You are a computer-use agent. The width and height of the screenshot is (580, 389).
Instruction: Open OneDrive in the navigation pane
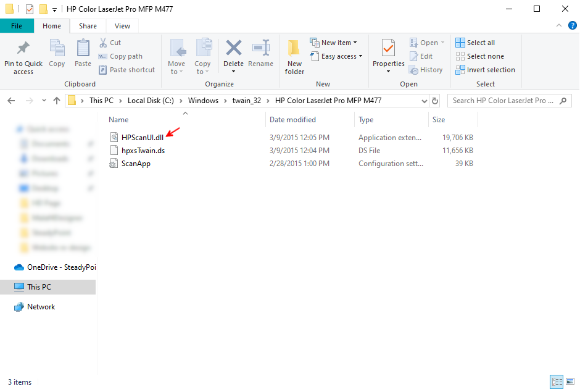(x=55, y=267)
